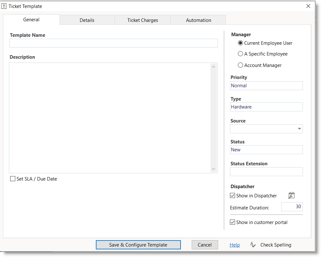Click the spell check icon

(x=253, y=245)
